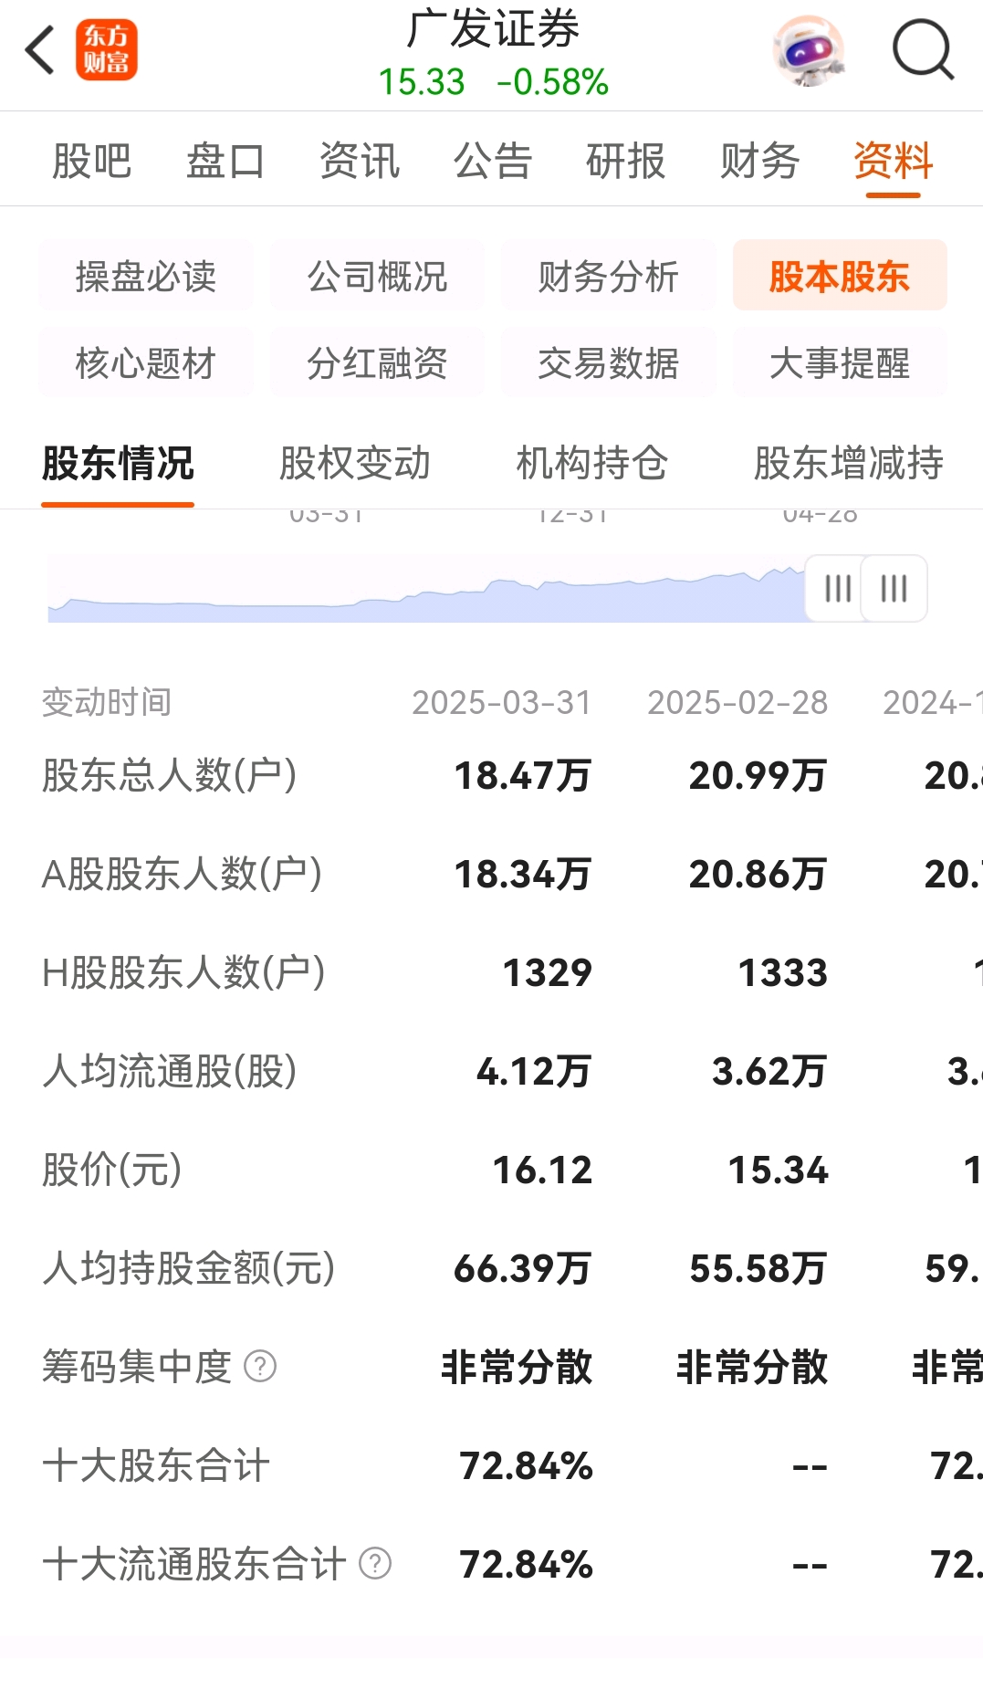The width and height of the screenshot is (983, 1700).
Task: Tap the 3.62万 per-capita shares value
Action: 769,1072
